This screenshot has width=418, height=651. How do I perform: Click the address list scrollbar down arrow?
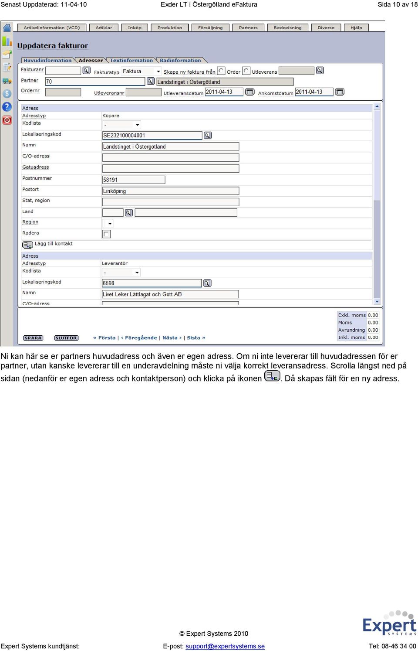[377, 301]
